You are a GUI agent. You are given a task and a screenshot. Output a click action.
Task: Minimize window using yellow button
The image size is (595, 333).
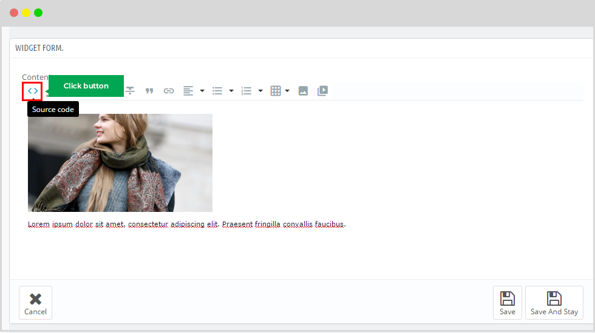coord(26,13)
